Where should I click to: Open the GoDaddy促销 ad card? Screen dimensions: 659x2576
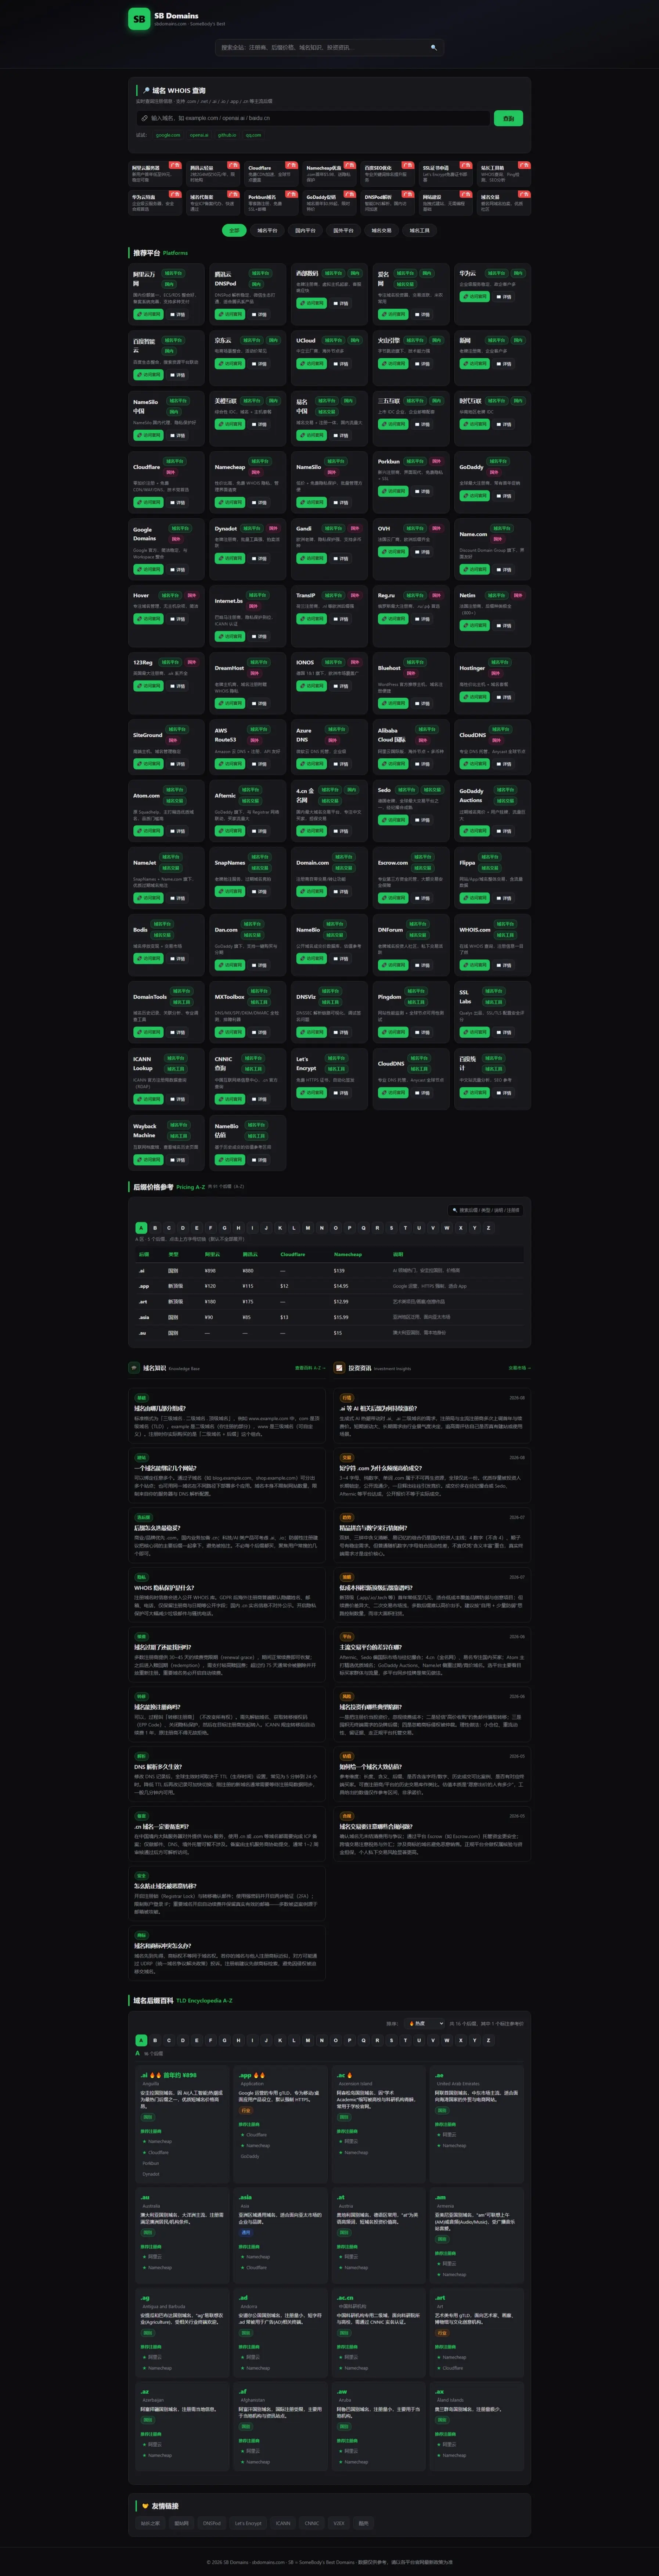(x=330, y=203)
